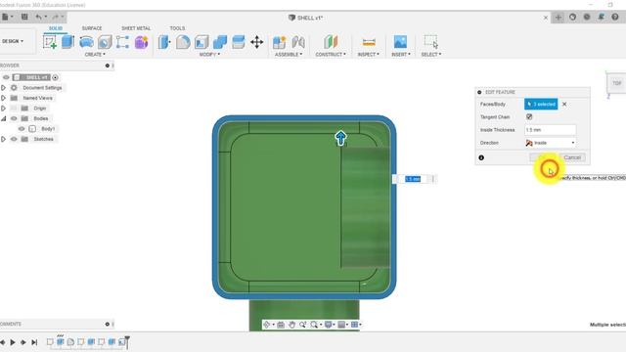Open the Grid and Snaps dropdown
This screenshot has width=626, height=352.
[x=343, y=325]
